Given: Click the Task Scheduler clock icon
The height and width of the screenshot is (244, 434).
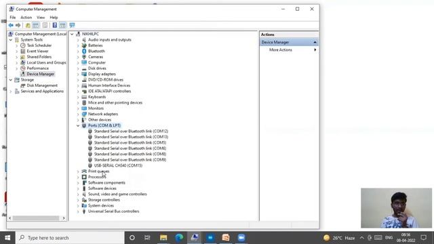Looking at the screenshot, I should coord(23,45).
